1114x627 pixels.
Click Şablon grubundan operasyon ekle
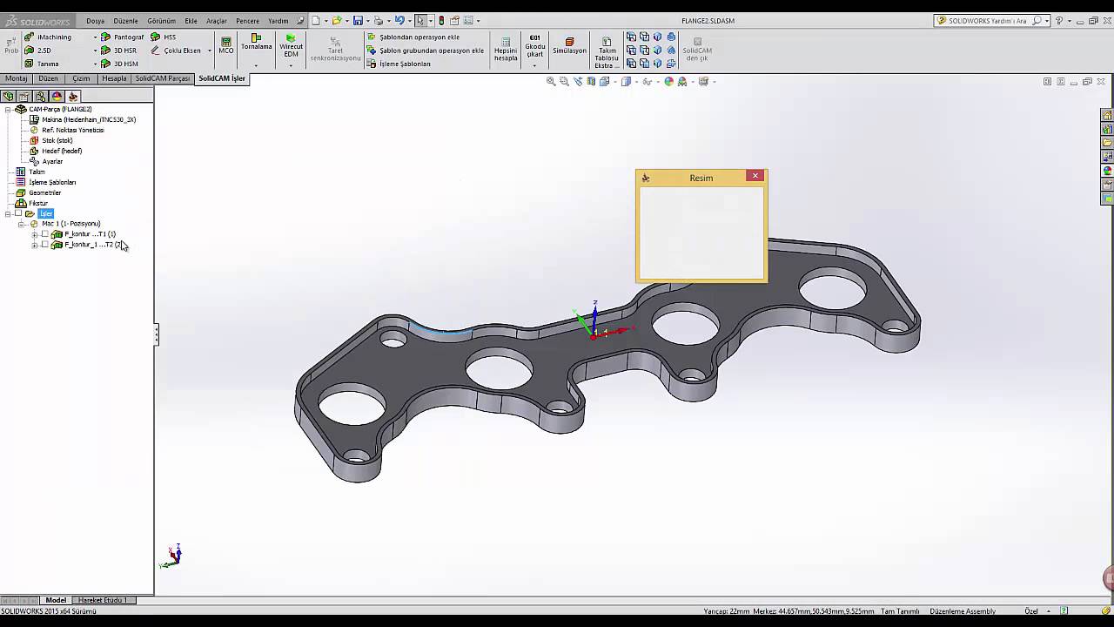[425, 51]
